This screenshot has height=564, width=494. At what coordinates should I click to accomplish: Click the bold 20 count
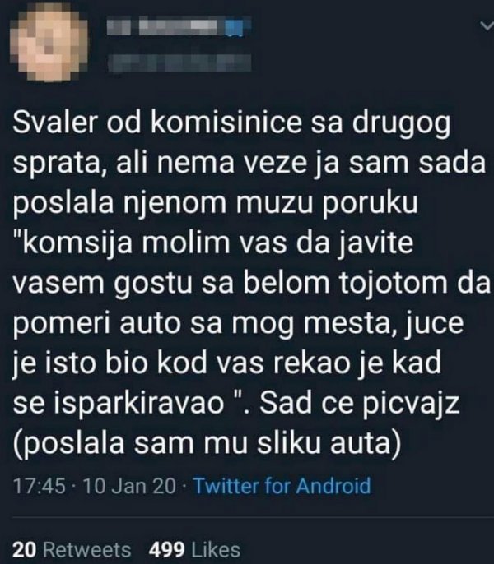click(25, 550)
